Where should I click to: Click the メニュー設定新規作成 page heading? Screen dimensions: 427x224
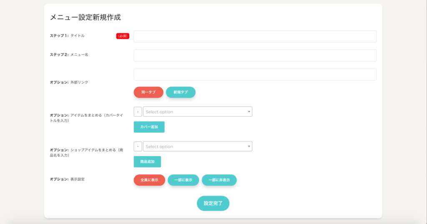tap(85, 17)
